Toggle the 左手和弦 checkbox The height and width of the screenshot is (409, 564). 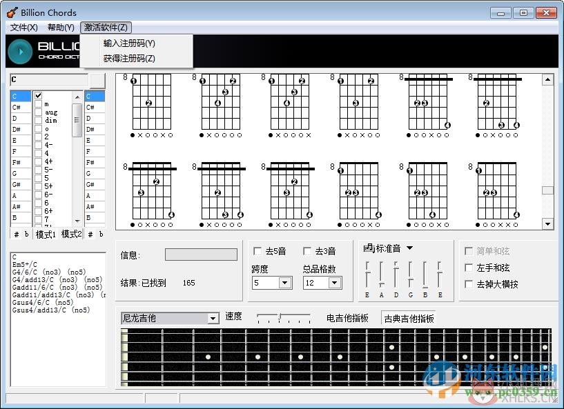(x=469, y=268)
